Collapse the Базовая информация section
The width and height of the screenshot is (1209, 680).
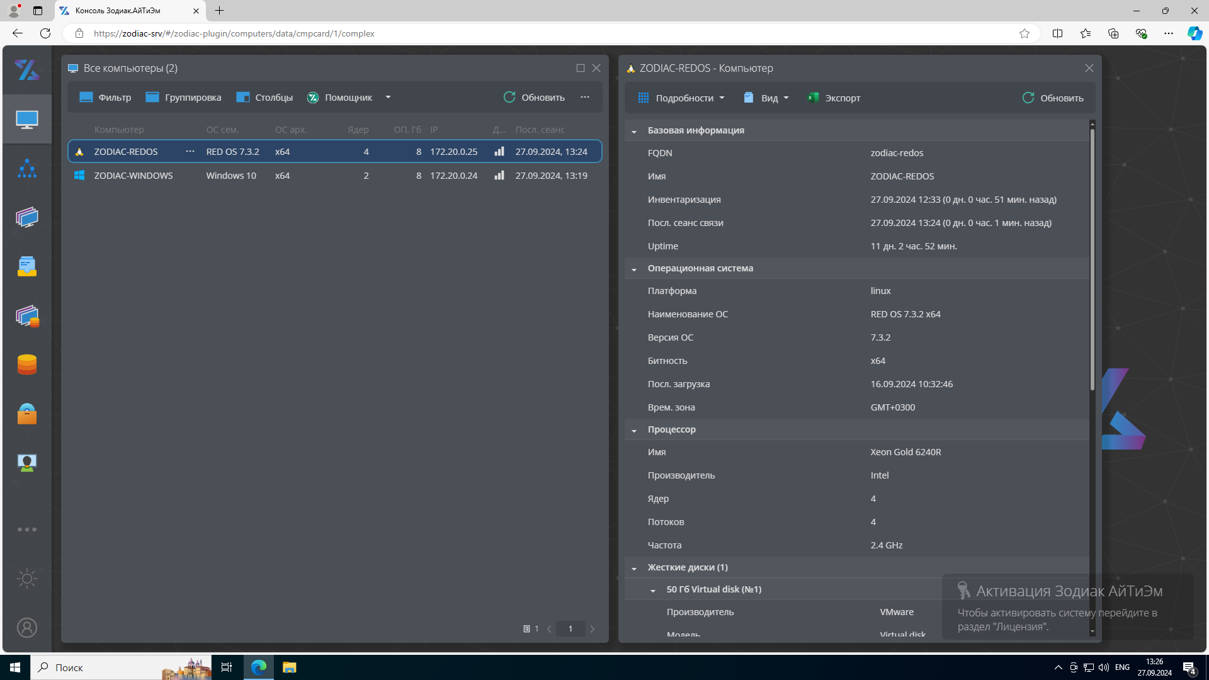point(634,131)
